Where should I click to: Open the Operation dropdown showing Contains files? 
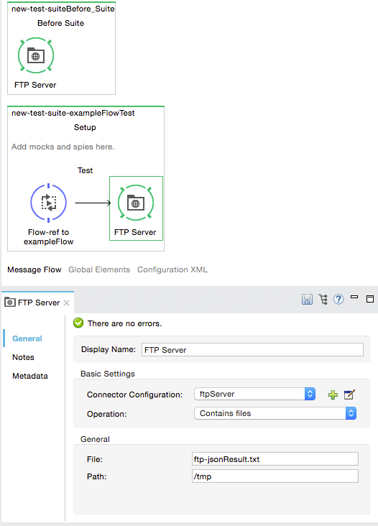275,413
